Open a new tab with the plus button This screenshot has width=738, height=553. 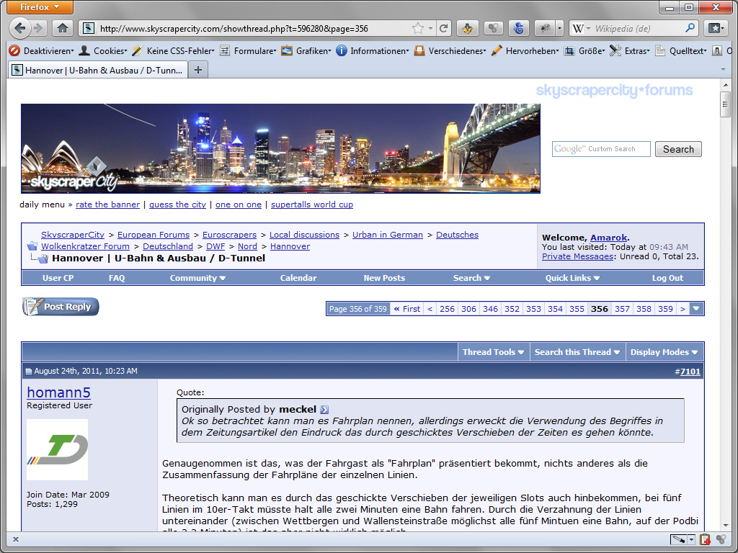[198, 70]
